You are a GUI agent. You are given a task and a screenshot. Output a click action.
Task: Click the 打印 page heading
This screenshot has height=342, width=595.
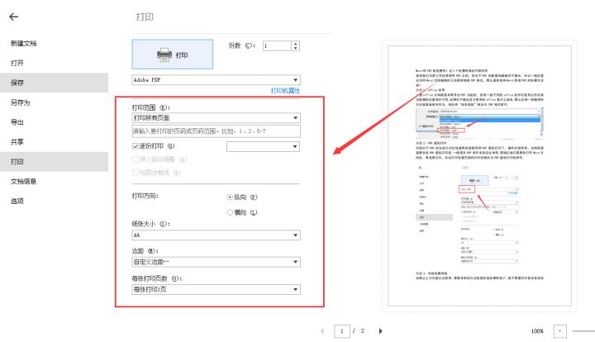click(145, 17)
